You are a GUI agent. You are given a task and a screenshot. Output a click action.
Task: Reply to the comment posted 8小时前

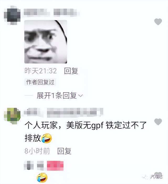[64, 151]
